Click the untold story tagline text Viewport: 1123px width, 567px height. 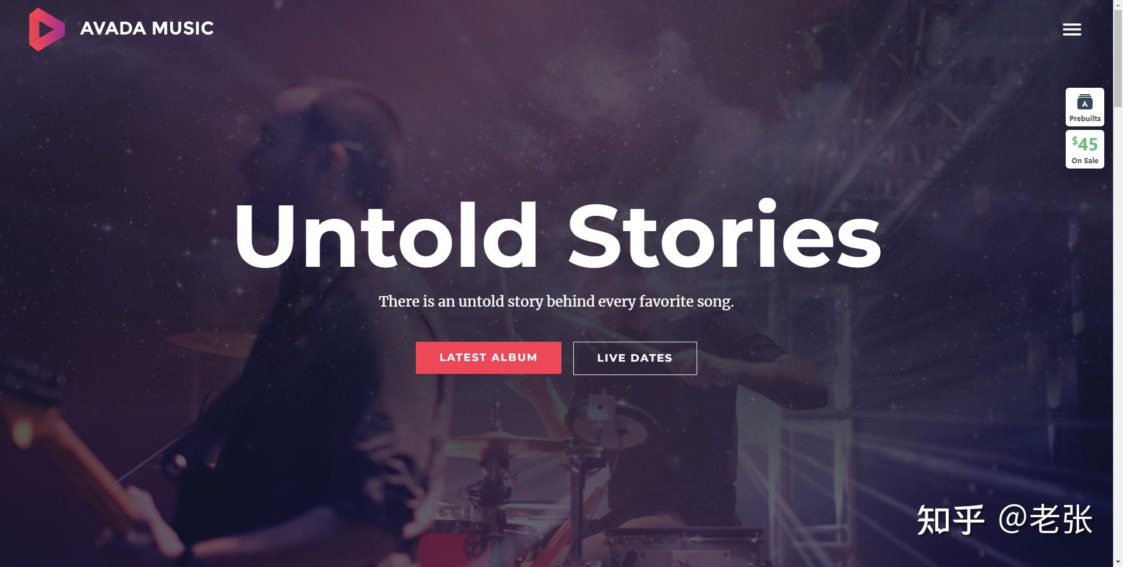pyautogui.click(x=556, y=301)
